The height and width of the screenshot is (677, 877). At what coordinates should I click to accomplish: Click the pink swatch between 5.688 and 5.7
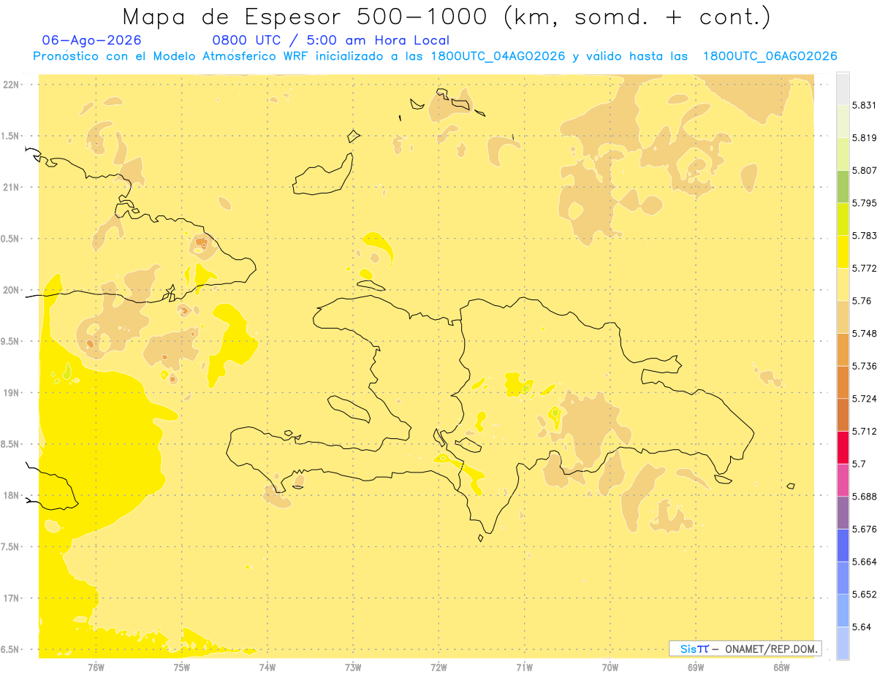click(x=843, y=480)
